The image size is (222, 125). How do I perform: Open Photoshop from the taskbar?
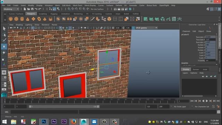tap(44, 122)
